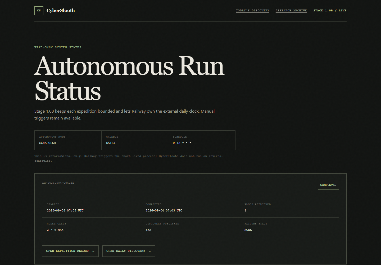
Task: Click the Stage 1.0B / Live indicator
Action: tap(330, 11)
